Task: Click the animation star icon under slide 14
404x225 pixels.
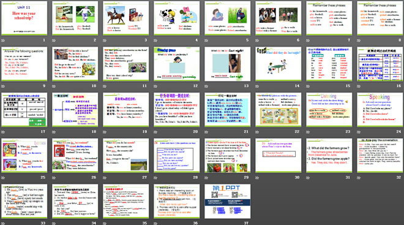Action: point(257,86)
